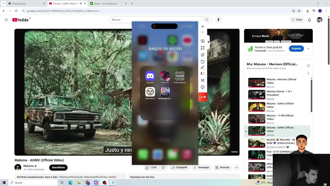The height and width of the screenshot is (186, 330).
Task: Open File Explorer from the taskbar
Action: coord(79,183)
